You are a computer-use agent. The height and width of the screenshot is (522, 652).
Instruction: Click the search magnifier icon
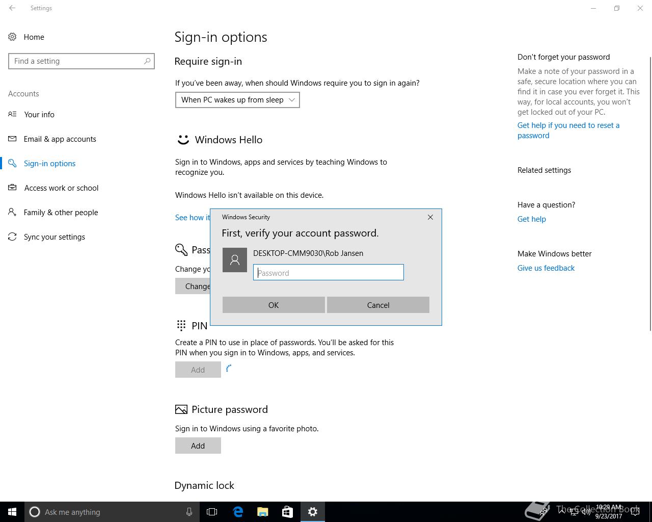coord(147,61)
